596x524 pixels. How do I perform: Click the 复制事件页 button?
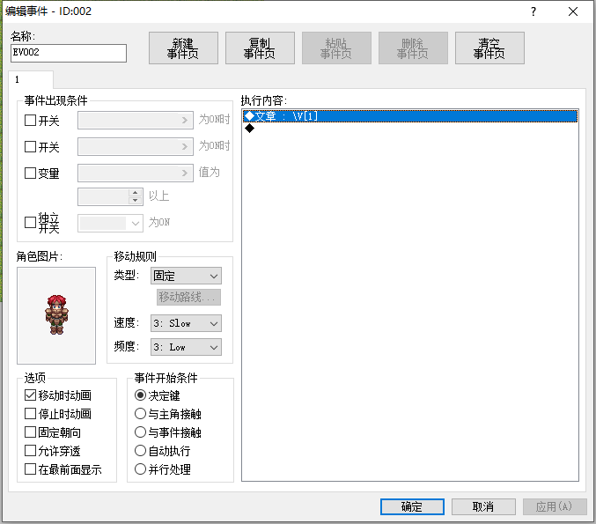[260, 48]
